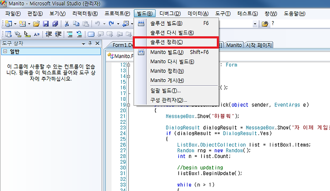This screenshot has height=191, width=330.
Task: Click the Next Bookmark in Folder icon
Action: pyautogui.click(x=128, y=34)
